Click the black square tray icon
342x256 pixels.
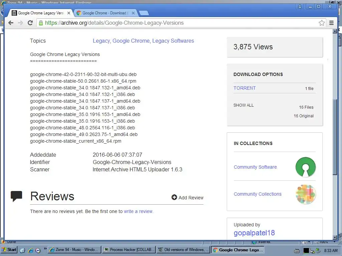click(306, 251)
